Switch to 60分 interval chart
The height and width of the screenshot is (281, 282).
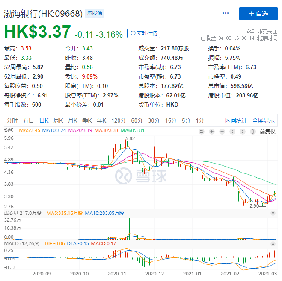click(x=137, y=120)
